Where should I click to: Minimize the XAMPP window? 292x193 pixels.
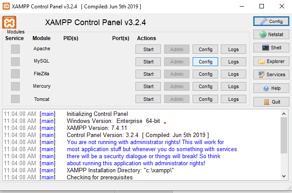[x=242, y=6]
